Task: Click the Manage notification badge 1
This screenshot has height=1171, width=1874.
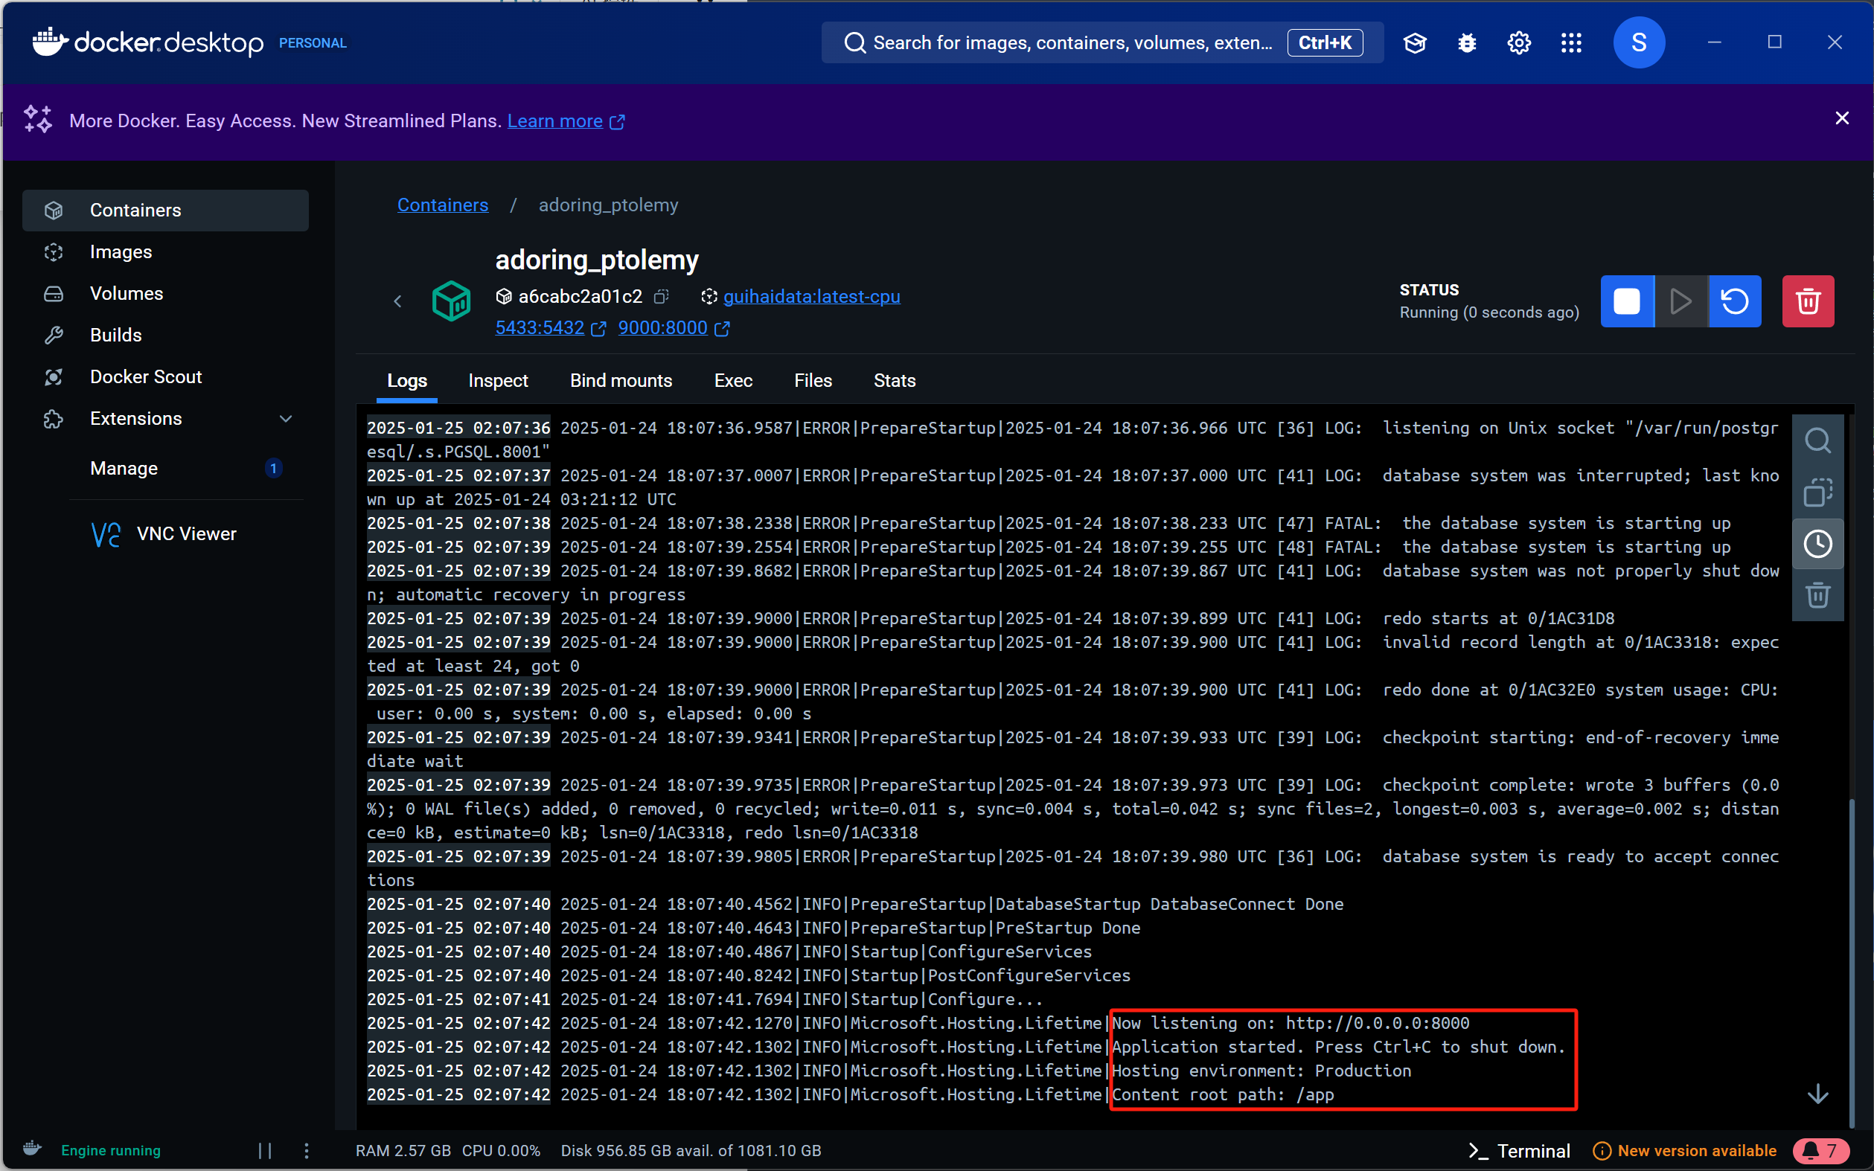Action: click(272, 469)
